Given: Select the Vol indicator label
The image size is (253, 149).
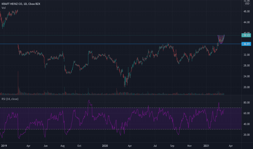Looking at the screenshot, I should point(4,8).
